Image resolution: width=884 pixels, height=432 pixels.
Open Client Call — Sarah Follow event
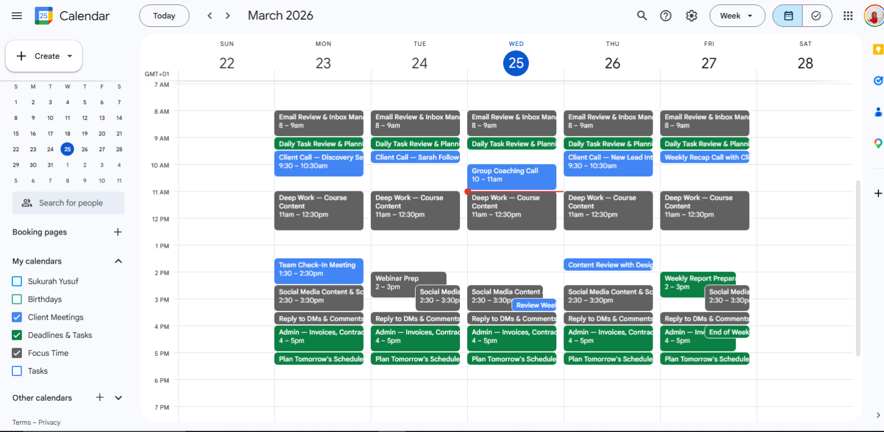tap(415, 157)
